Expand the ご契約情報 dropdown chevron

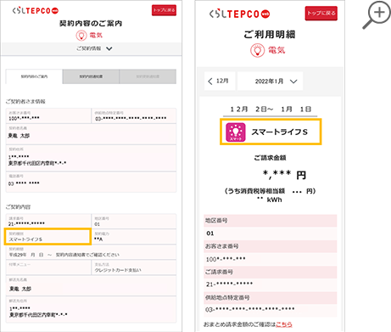point(109,48)
